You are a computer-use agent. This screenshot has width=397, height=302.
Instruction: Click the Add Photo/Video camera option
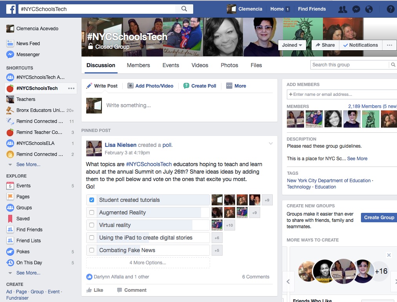(x=150, y=86)
